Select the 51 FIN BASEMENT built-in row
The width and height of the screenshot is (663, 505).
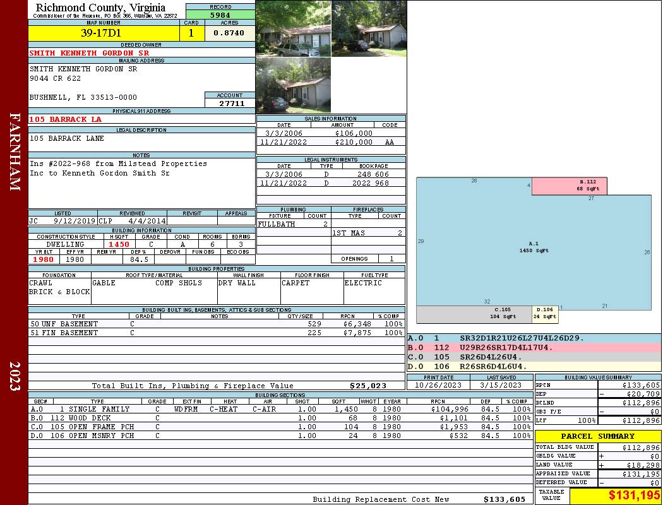[215, 333]
